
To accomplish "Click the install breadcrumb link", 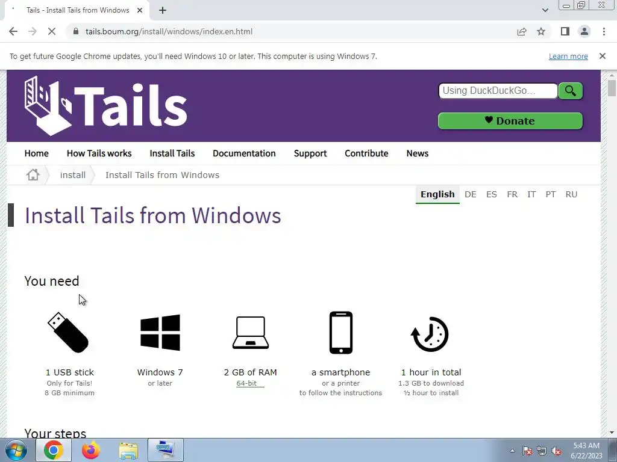I will point(73,175).
